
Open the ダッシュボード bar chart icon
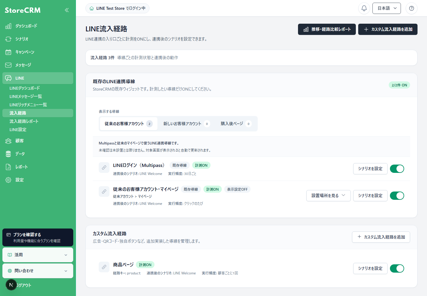click(8, 26)
